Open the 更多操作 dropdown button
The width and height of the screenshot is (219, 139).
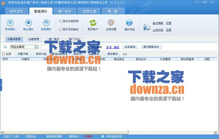point(111,54)
